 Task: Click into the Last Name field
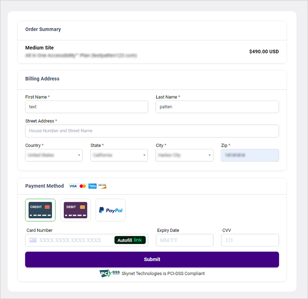pyautogui.click(x=217, y=107)
